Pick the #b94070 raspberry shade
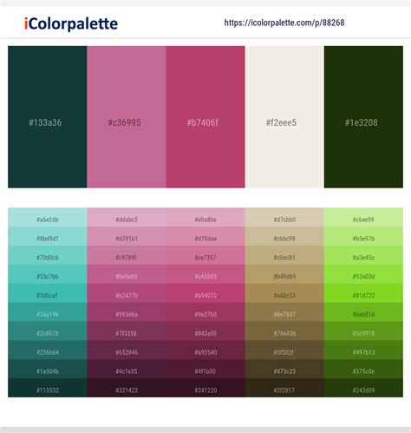This screenshot has width=411, height=433. (x=205, y=293)
